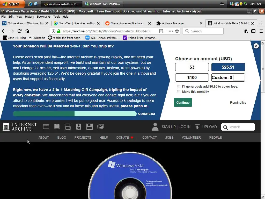Open the Yahoo Mail bookmark
This screenshot has height=199, width=265.
(x=140, y=38)
